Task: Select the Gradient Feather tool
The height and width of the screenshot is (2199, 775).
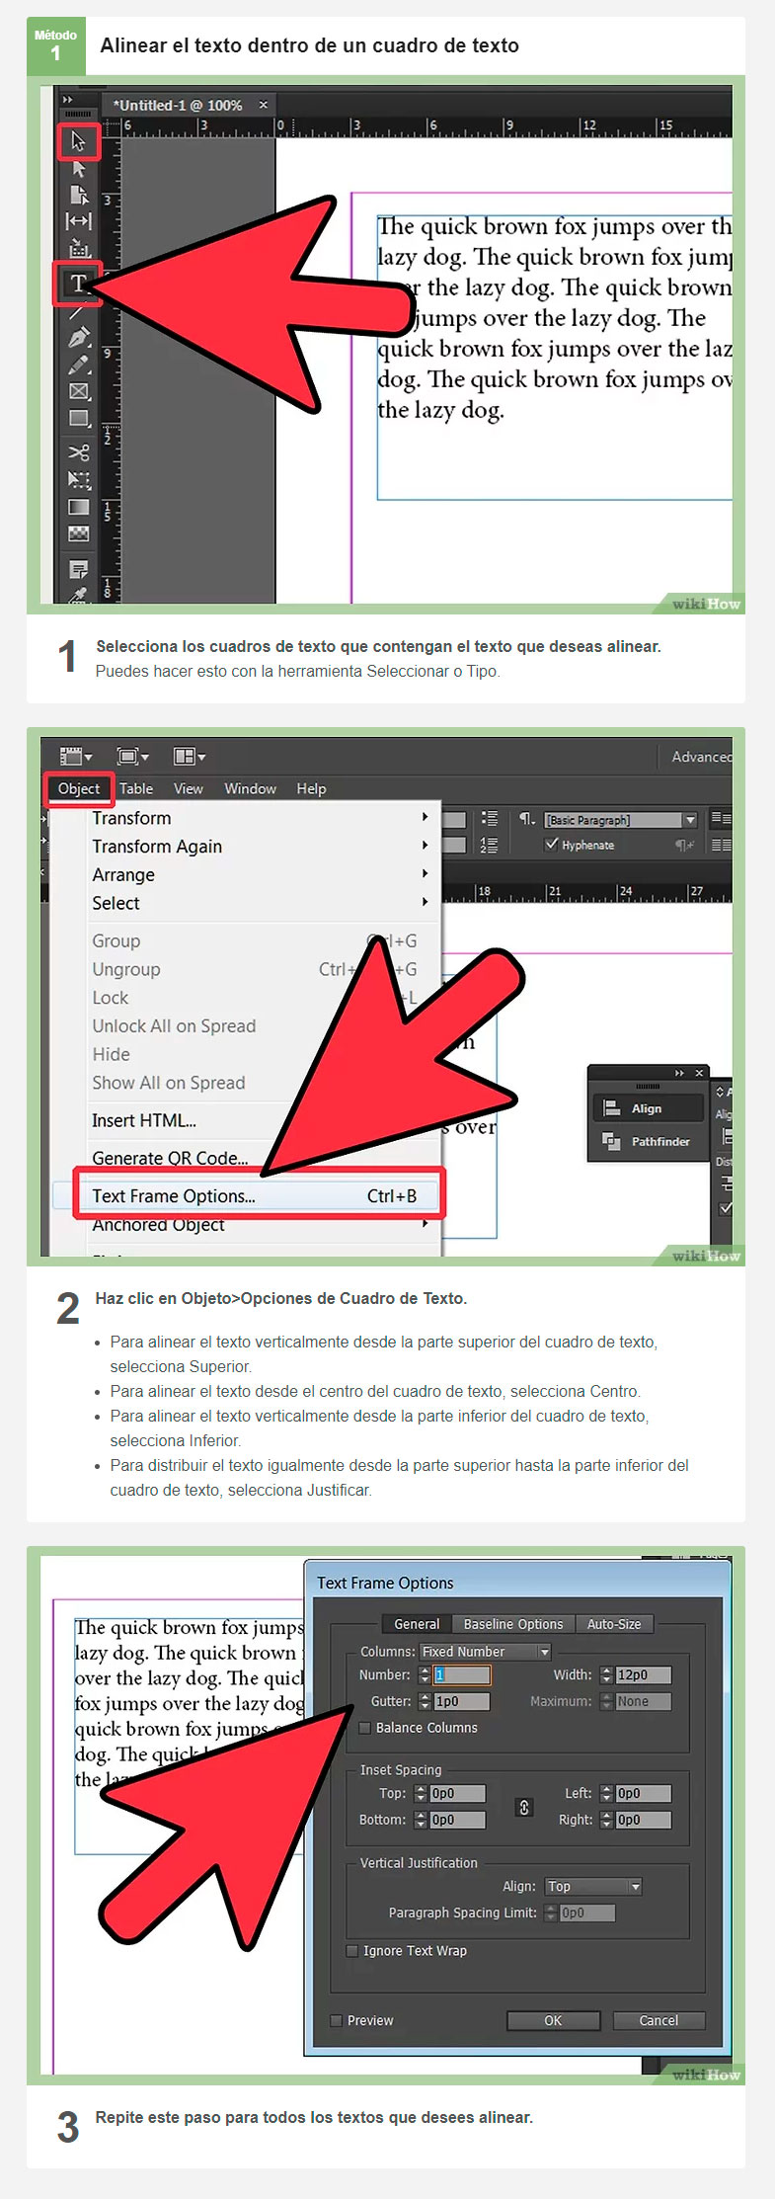Action: pyautogui.click(x=79, y=533)
